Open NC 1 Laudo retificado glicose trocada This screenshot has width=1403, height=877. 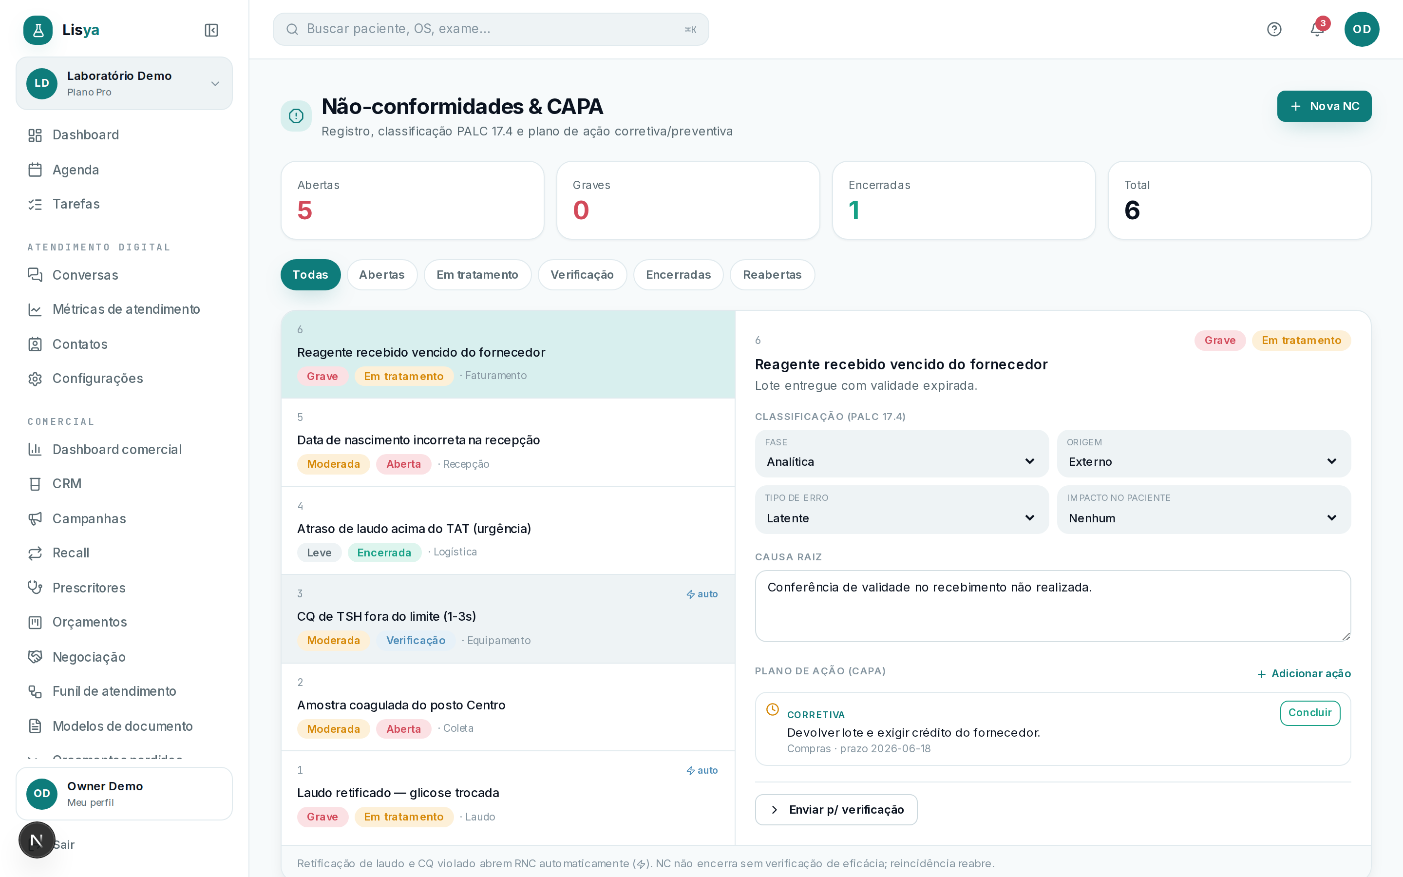pyautogui.click(x=508, y=798)
